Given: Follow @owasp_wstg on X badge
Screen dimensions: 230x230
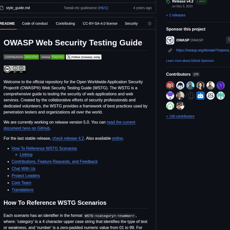Looking at the screenshot, I should (x=84, y=57).
